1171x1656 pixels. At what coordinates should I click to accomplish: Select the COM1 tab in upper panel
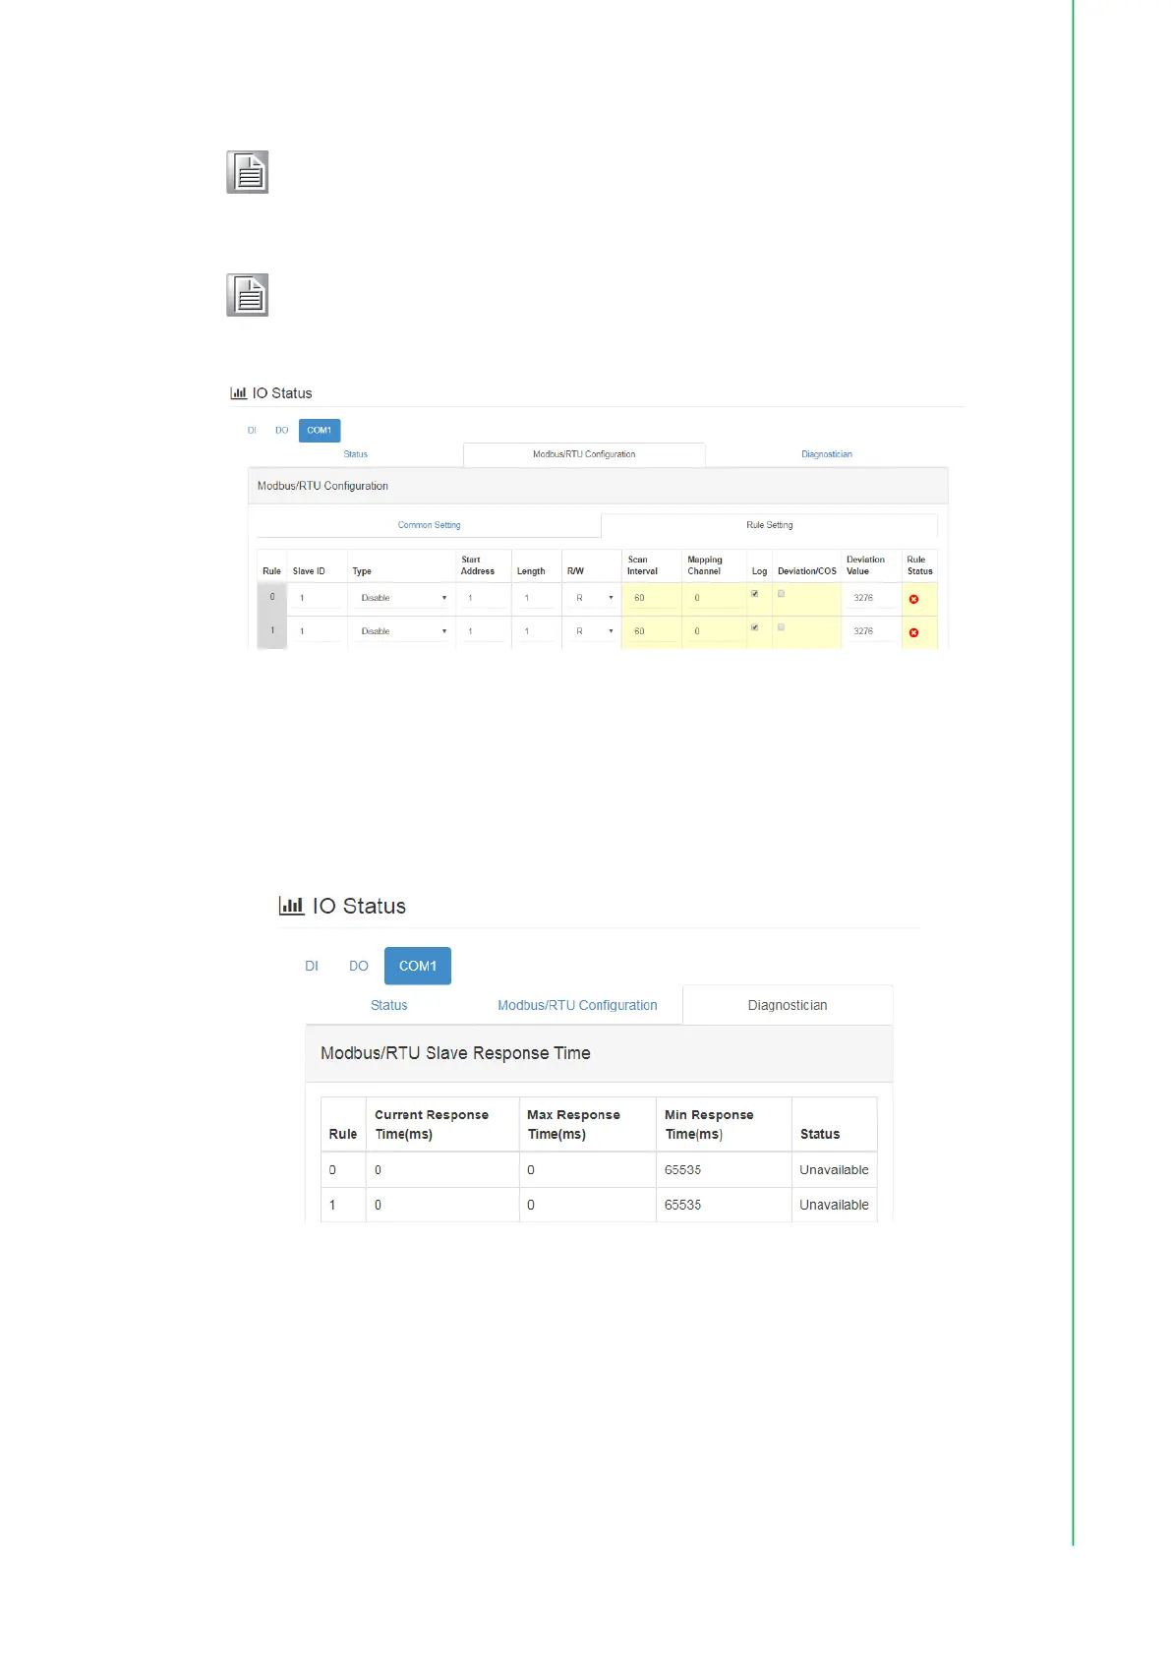coord(320,431)
